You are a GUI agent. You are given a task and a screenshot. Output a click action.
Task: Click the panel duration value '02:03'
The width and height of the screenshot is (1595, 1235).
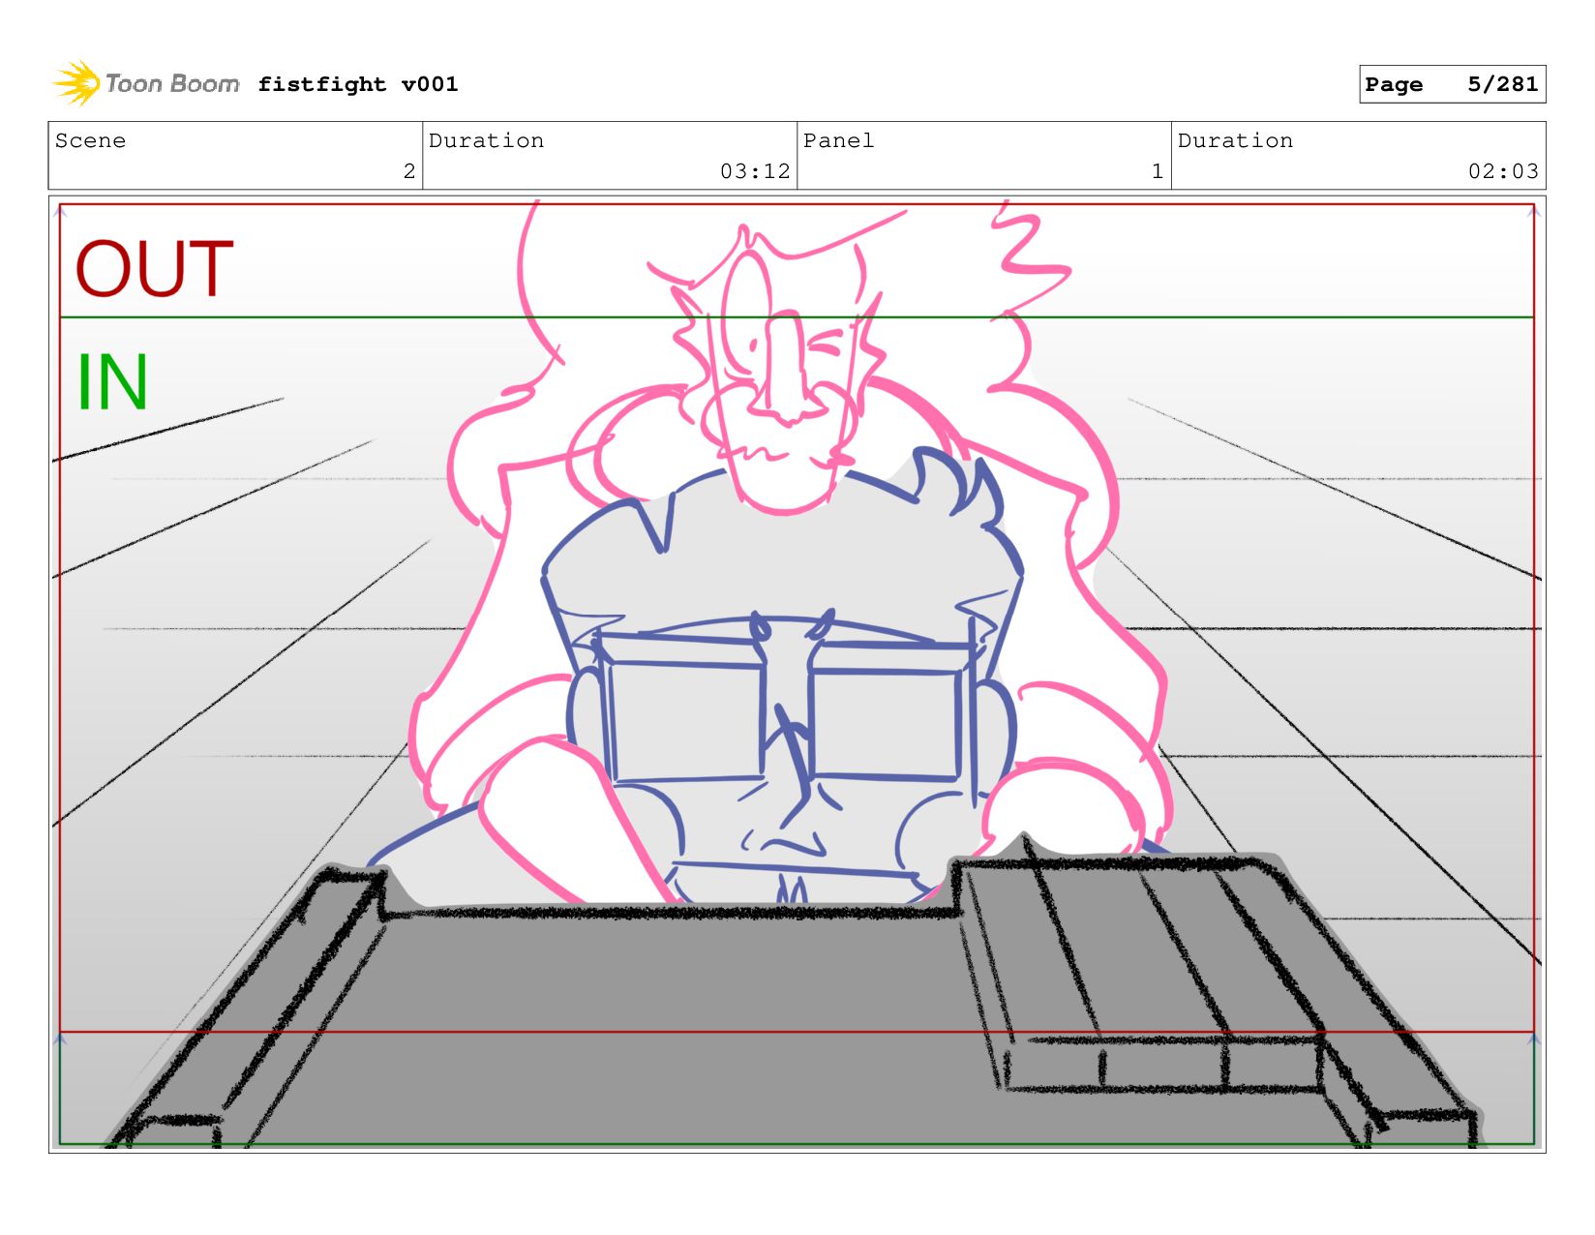(x=1503, y=171)
